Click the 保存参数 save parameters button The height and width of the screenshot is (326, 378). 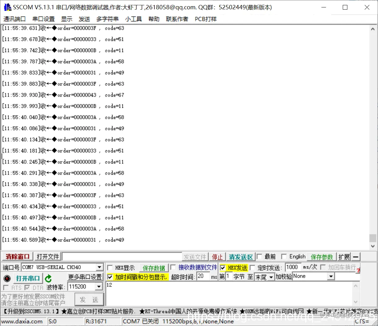click(x=322, y=257)
